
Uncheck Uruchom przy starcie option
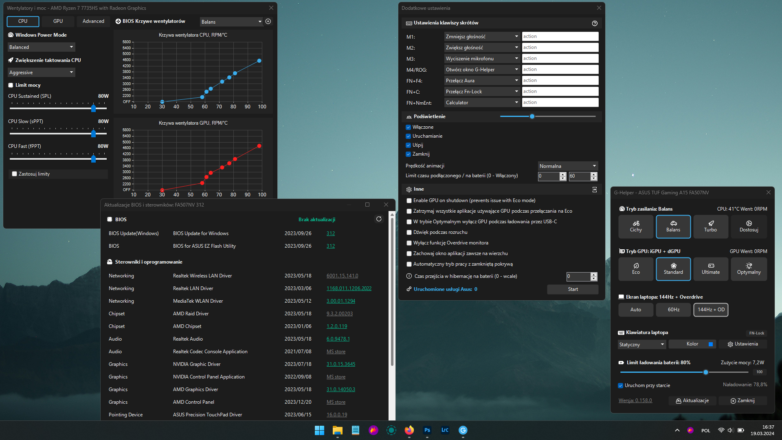tap(621, 385)
